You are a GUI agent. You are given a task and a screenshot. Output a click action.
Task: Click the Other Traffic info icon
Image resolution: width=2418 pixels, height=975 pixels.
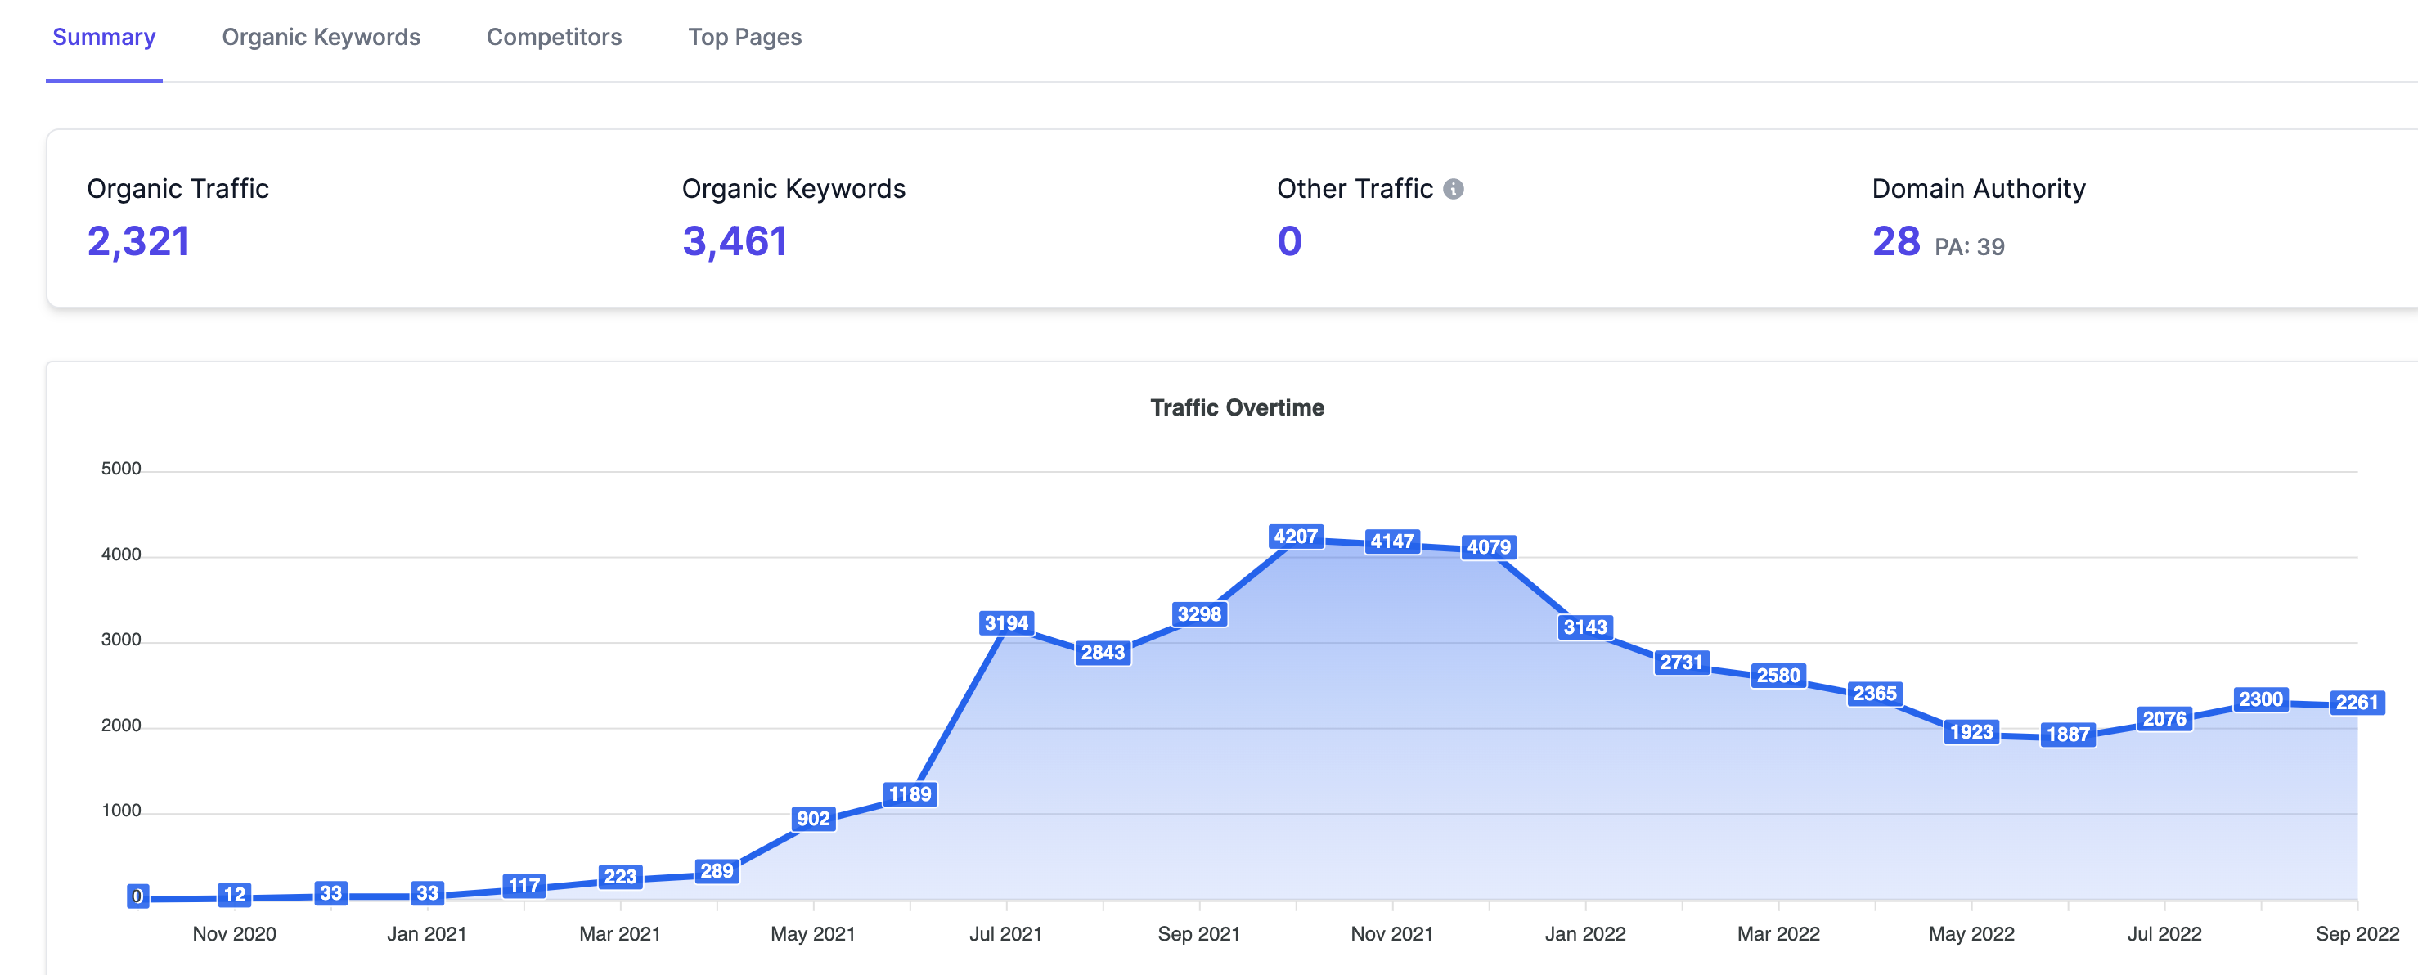click(x=1453, y=190)
